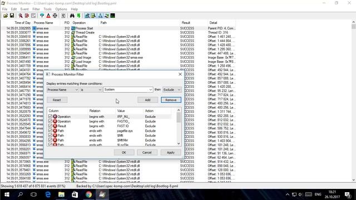
Task: Open the Tools menu
Action: point(47,9)
